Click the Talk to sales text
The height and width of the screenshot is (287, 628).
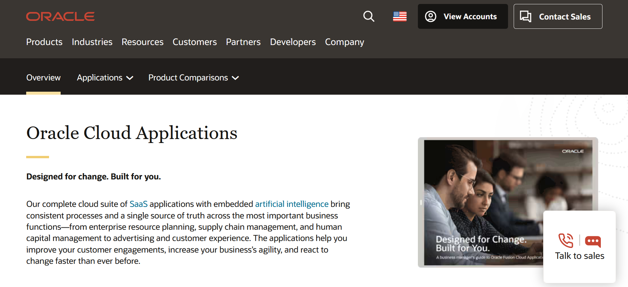(x=580, y=256)
